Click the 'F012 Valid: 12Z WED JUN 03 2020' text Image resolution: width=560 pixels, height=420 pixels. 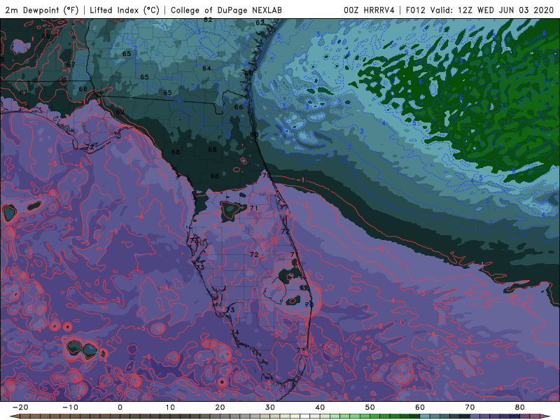tap(479, 10)
